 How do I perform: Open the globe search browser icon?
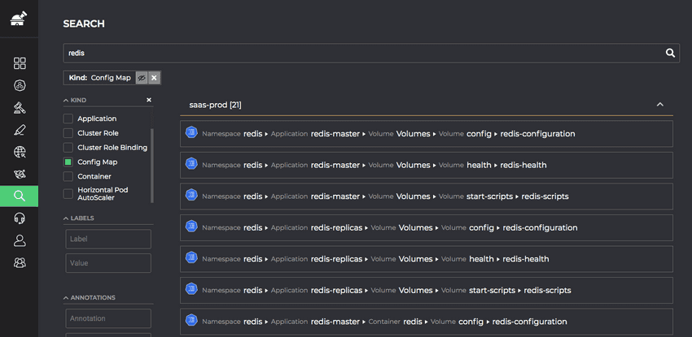[x=20, y=152]
